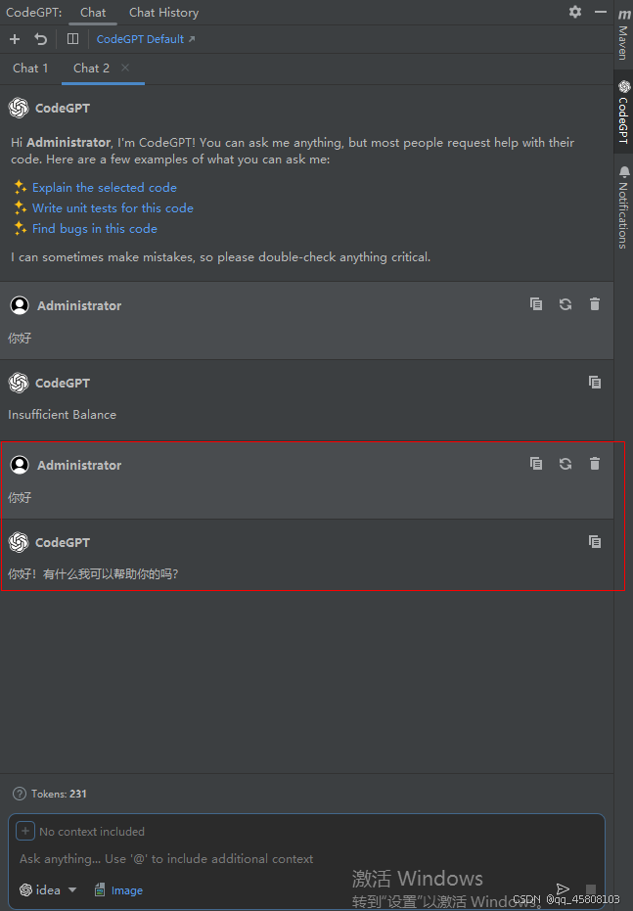Send the message with the arrow icon
633x911 pixels.
[563, 888]
